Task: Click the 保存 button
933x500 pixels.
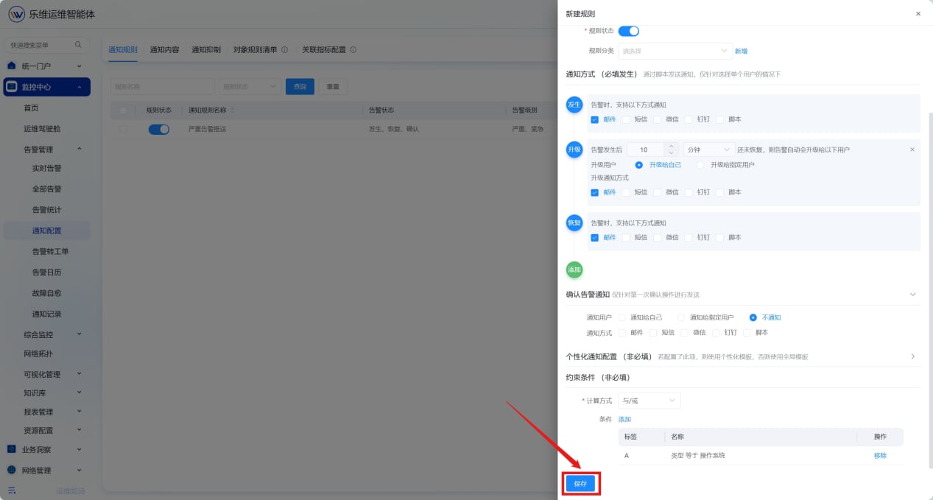Action: tap(580, 483)
